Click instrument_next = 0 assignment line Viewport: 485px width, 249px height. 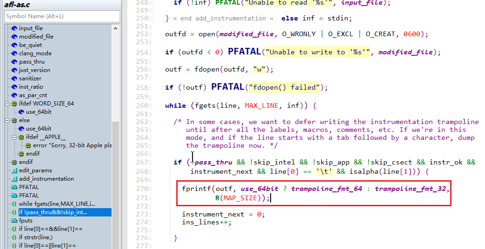coord(223,214)
